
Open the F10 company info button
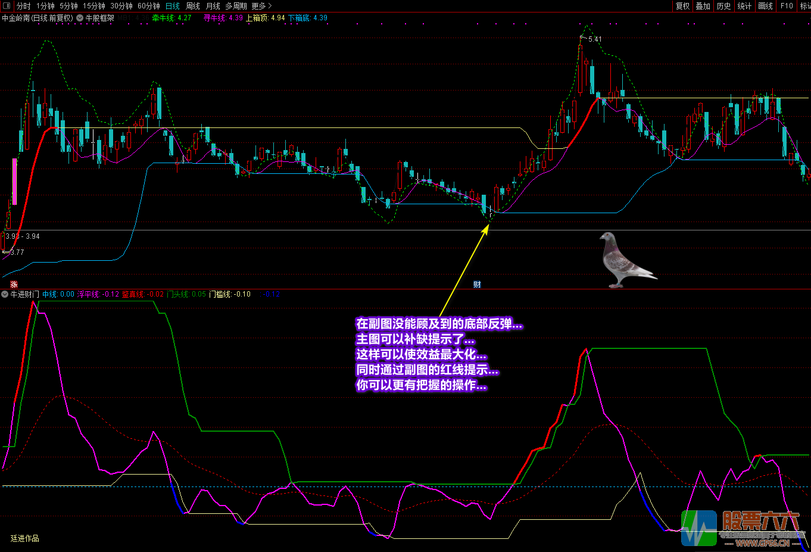tap(787, 6)
